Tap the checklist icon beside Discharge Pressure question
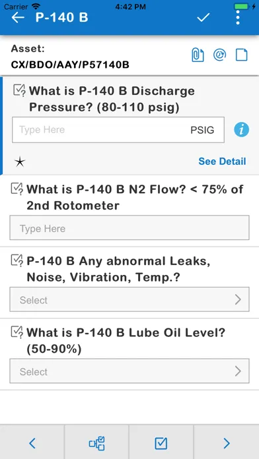The width and height of the screenshot is (259, 459). pyautogui.click(x=20, y=90)
